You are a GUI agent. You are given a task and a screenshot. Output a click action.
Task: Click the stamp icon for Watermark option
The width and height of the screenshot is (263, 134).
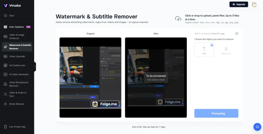(x=226, y=49)
